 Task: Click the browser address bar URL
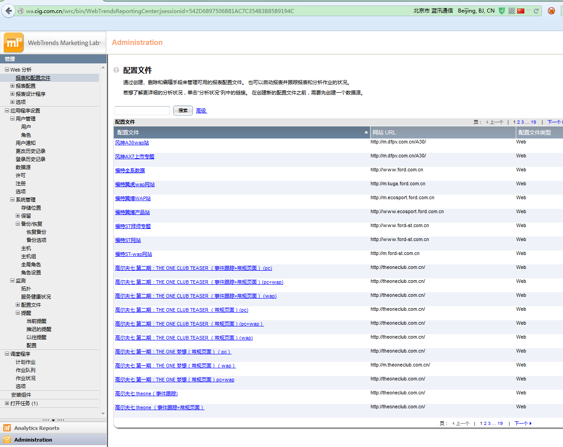tap(160, 11)
